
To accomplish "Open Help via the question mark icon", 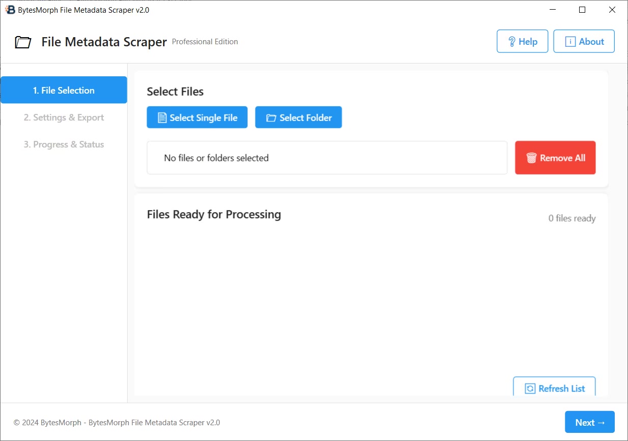I will (x=512, y=42).
